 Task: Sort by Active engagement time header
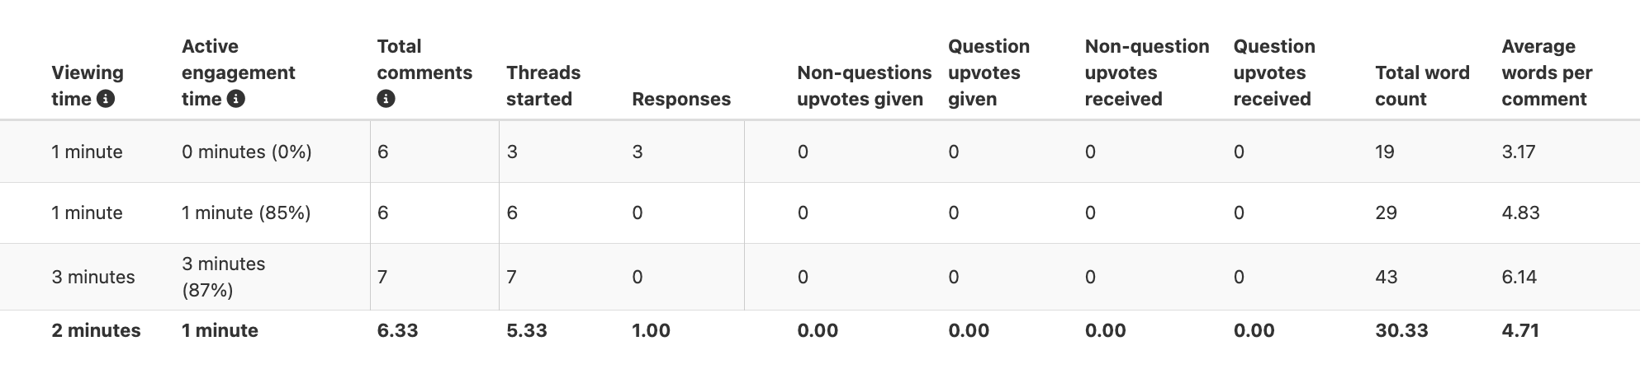point(238,72)
